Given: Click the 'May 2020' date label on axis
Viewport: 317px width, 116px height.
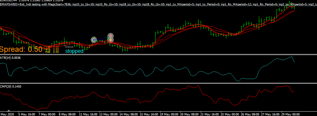Looking at the screenshot, I should (x=8, y=114).
